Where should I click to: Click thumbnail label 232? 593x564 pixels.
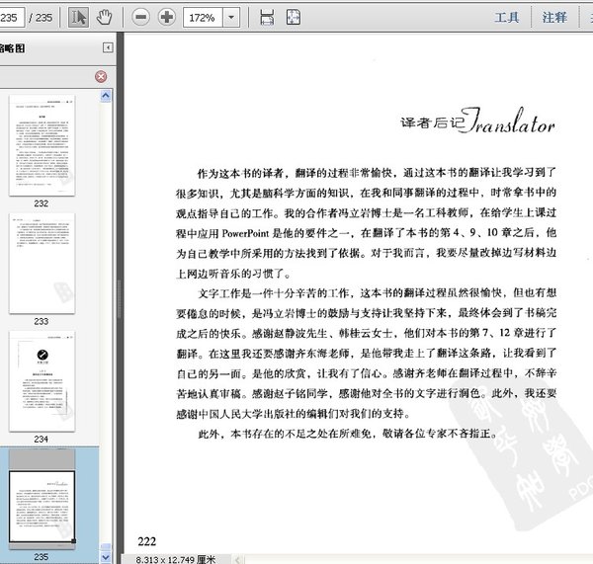[42, 203]
